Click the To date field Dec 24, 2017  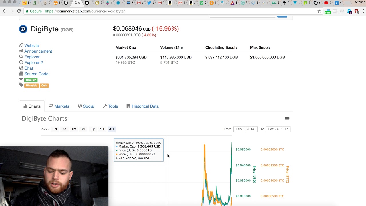[278, 129]
